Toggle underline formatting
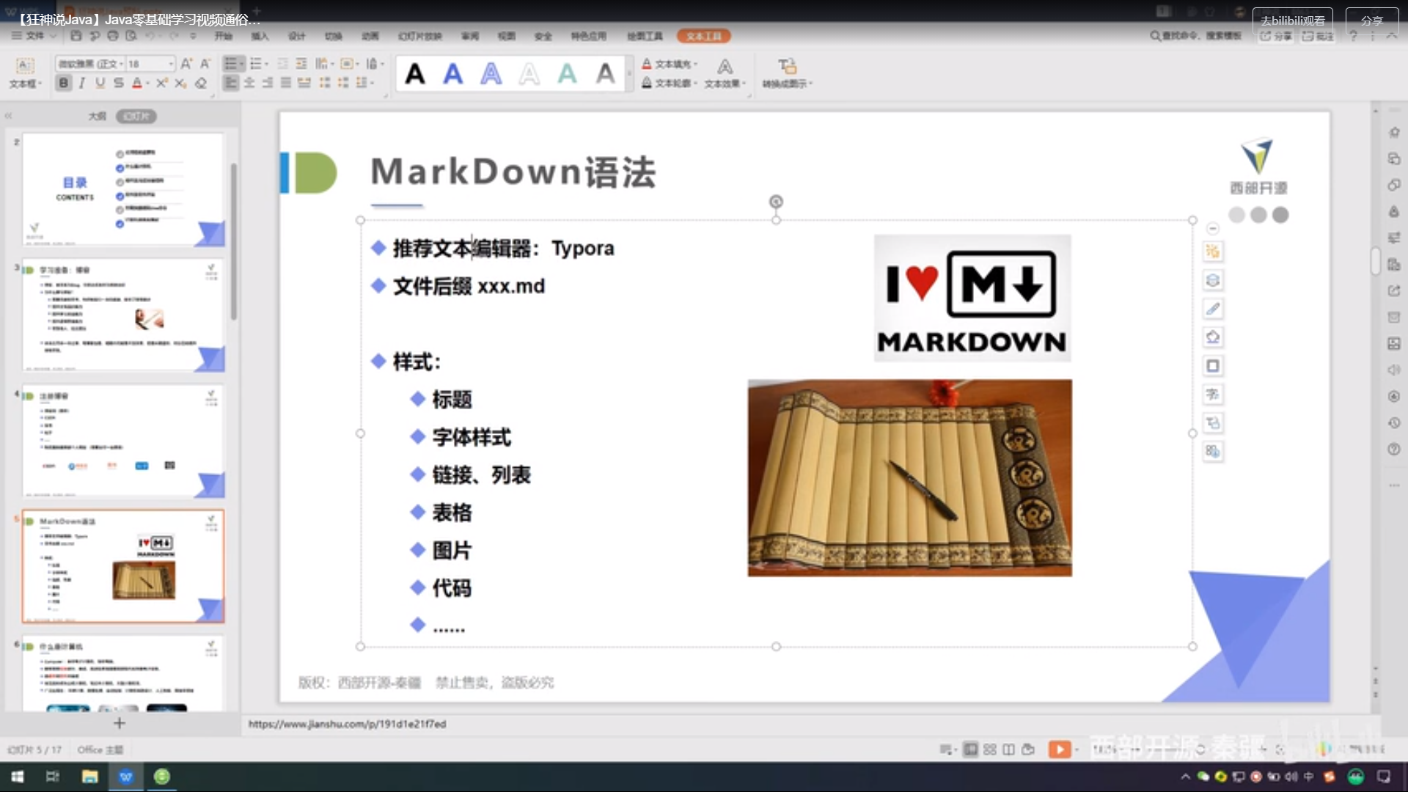The width and height of the screenshot is (1408, 792). 100,83
